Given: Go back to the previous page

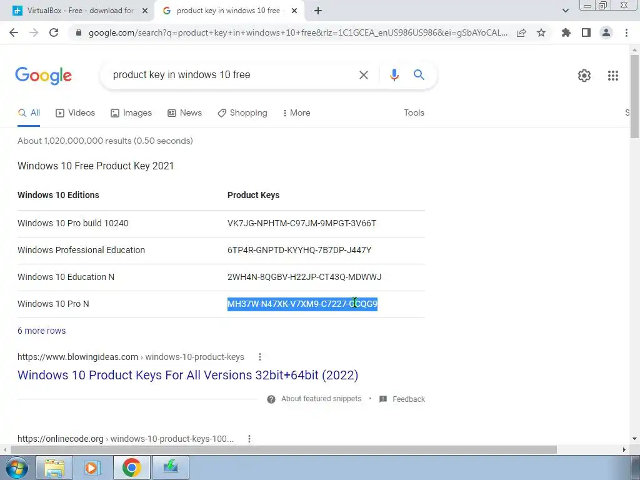Looking at the screenshot, I should pos(14,32).
